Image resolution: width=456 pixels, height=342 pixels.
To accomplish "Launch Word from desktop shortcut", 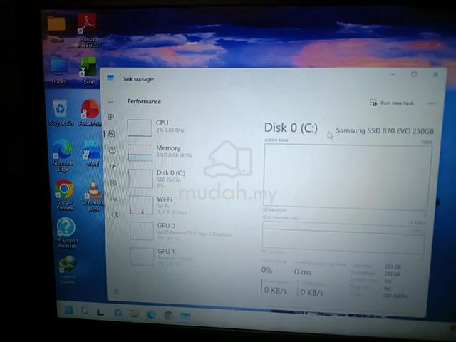I will (x=92, y=154).
